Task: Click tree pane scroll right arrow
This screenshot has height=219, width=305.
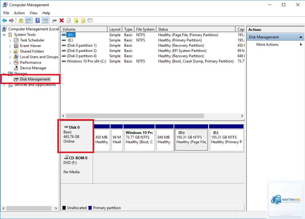Action: point(56,208)
